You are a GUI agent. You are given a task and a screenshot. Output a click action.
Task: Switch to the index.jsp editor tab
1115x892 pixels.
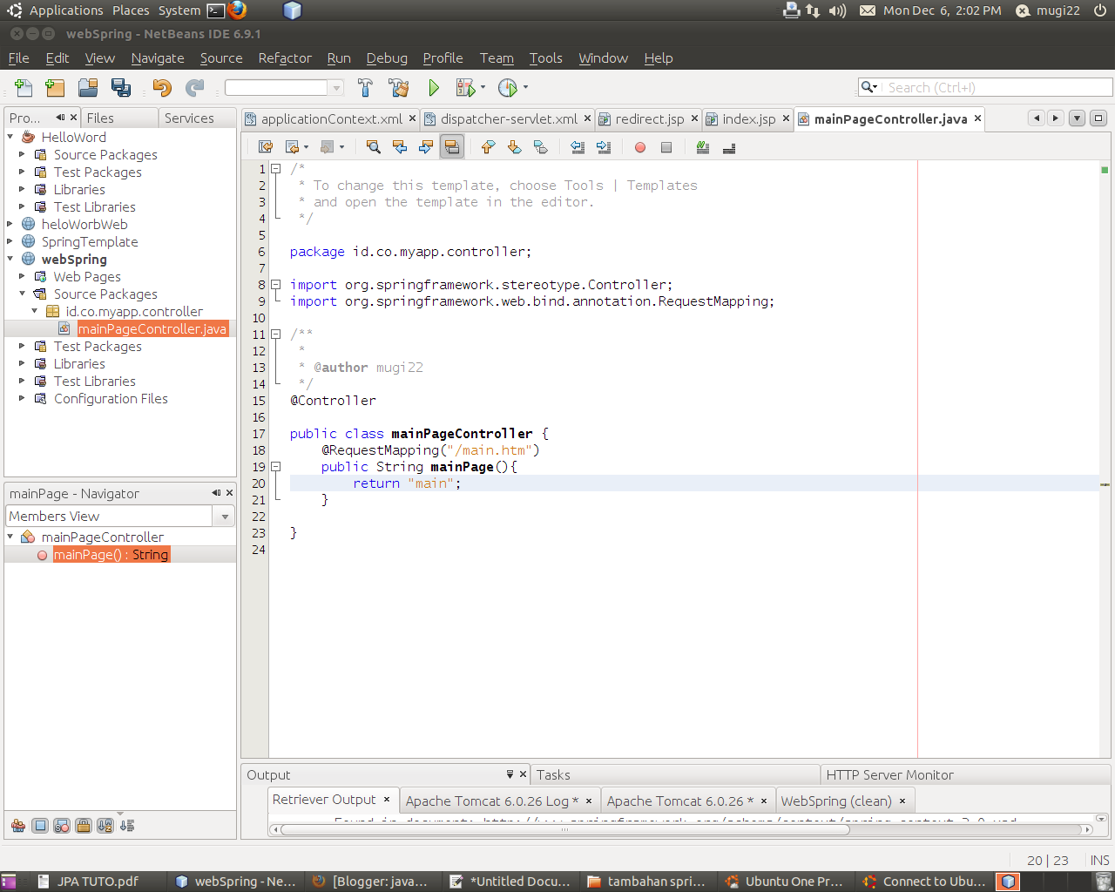[749, 118]
